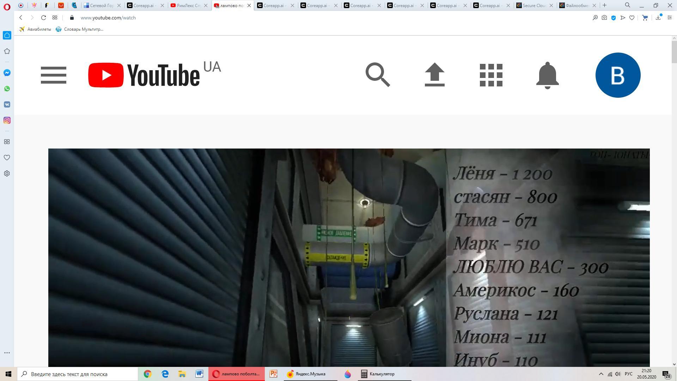Open the pinned tab with red circle icon

click(21, 5)
